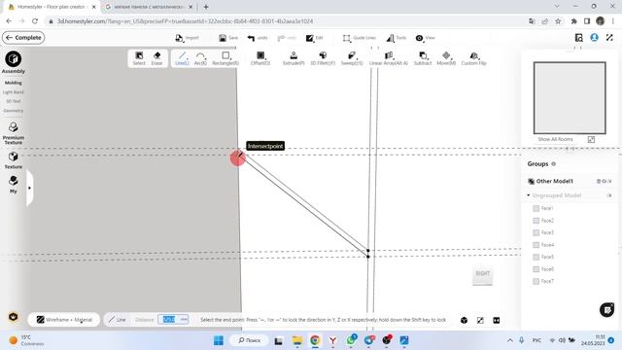Screen dimensions: 622x350
Task: Click the RIGHT view cube face
Action: point(482,274)
